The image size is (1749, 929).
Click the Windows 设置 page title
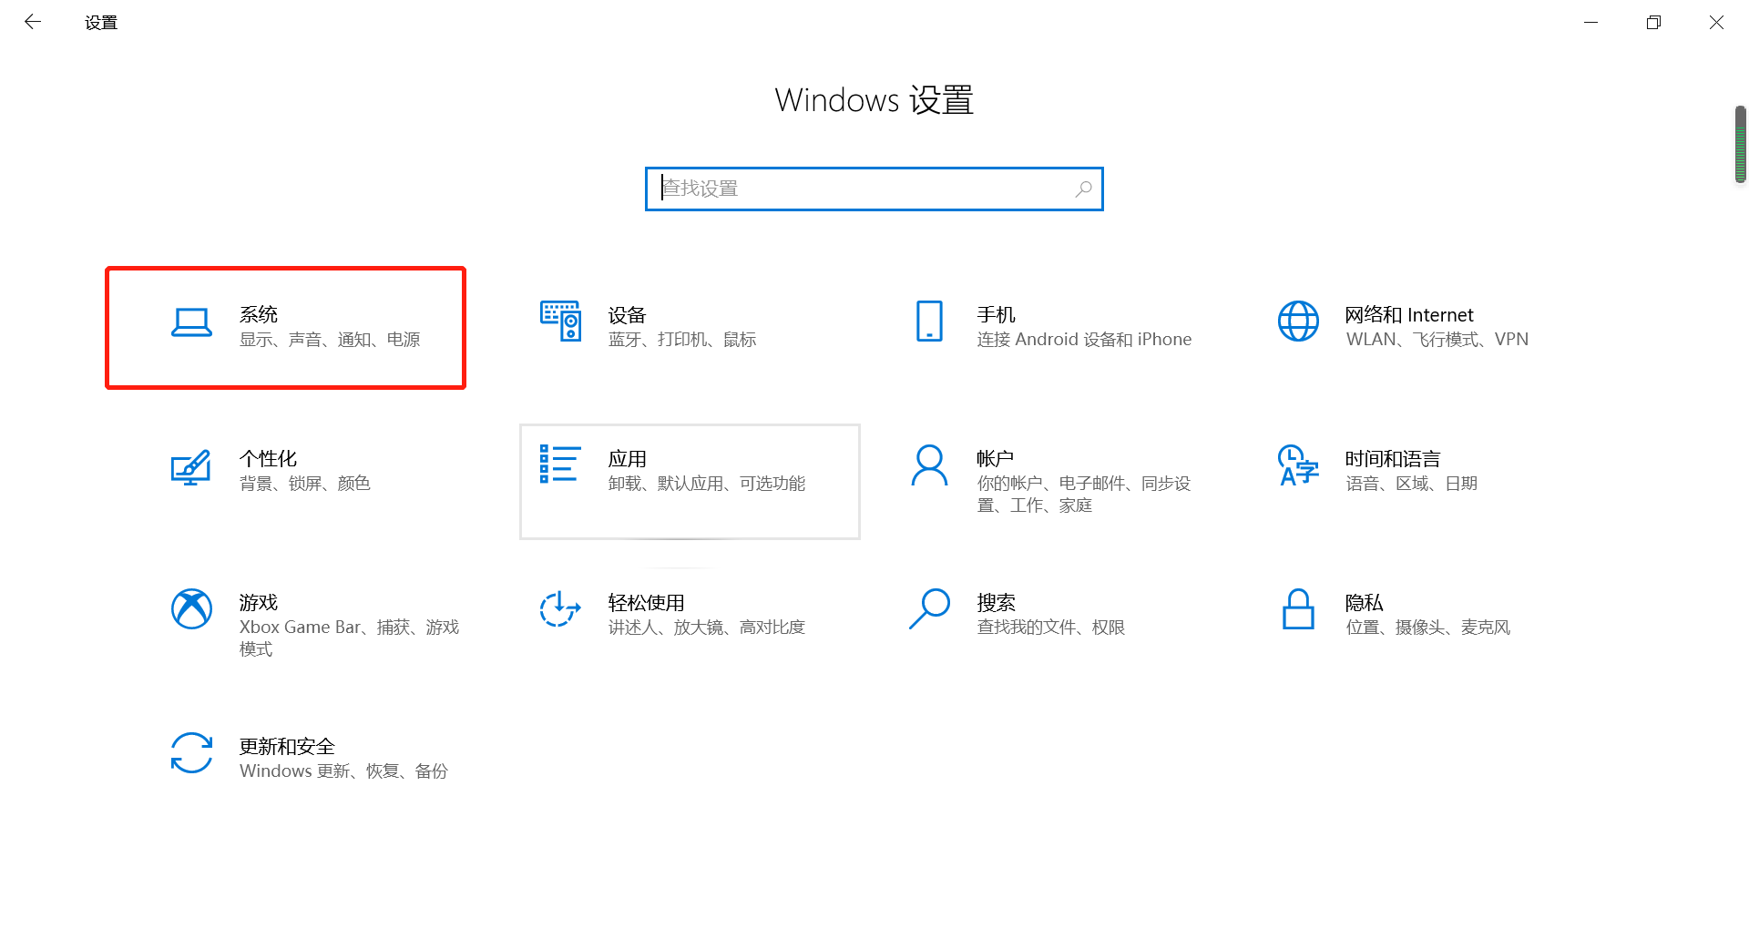(874, 100)
